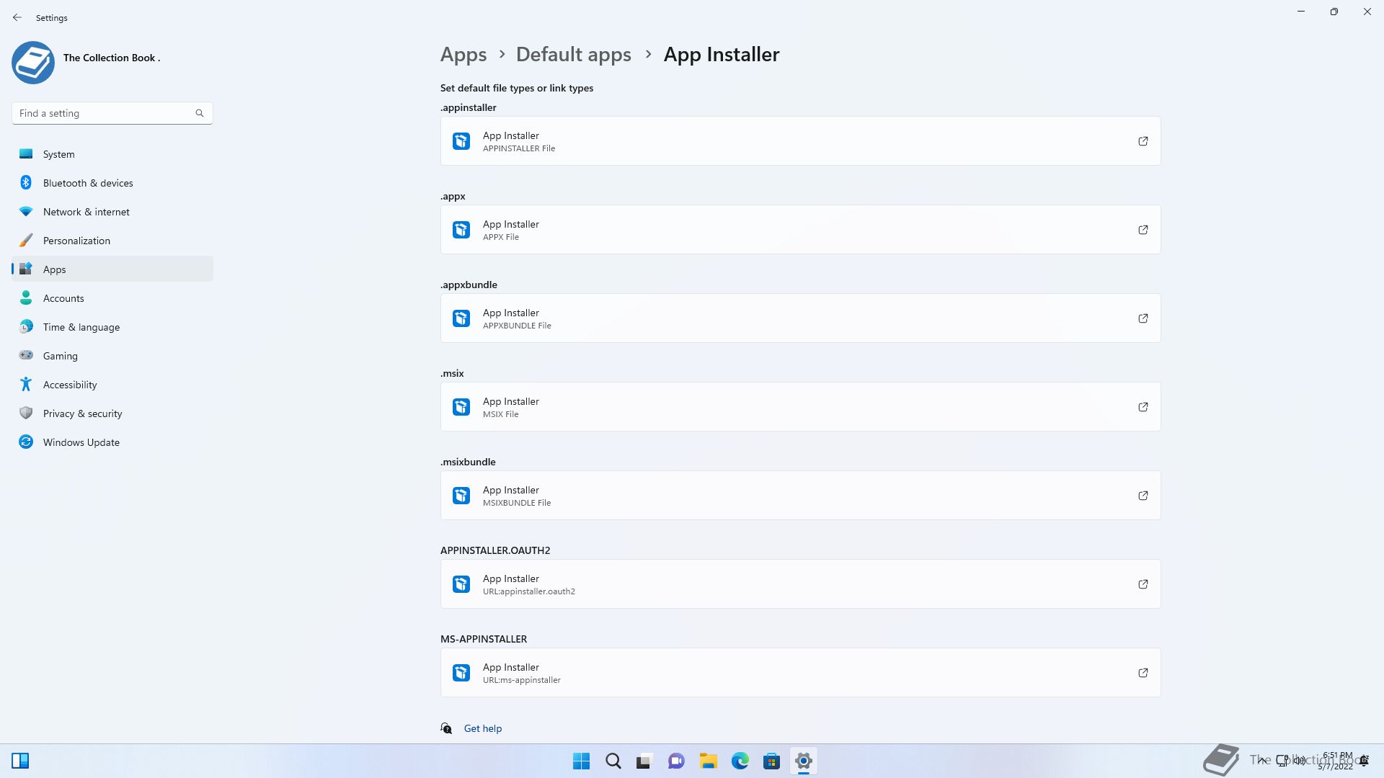Image resolution: width=1384 pixels, height=778 pixels.
Task: Open The Collection Book profile avatar
Action: tap(33, 63)
